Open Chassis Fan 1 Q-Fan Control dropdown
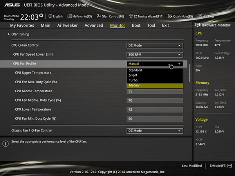The width and height of the screenshot is (235, 176). point(155,131)
